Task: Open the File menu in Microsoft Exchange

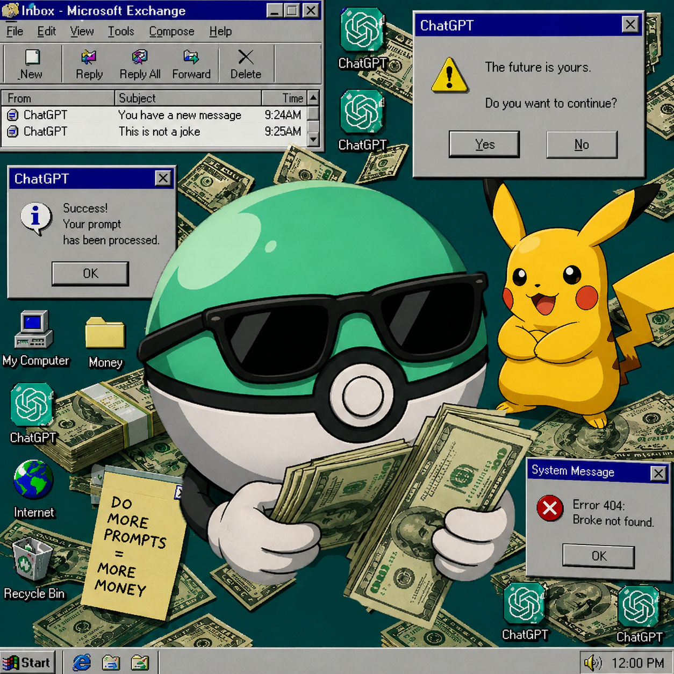Action: coord(15,31)
